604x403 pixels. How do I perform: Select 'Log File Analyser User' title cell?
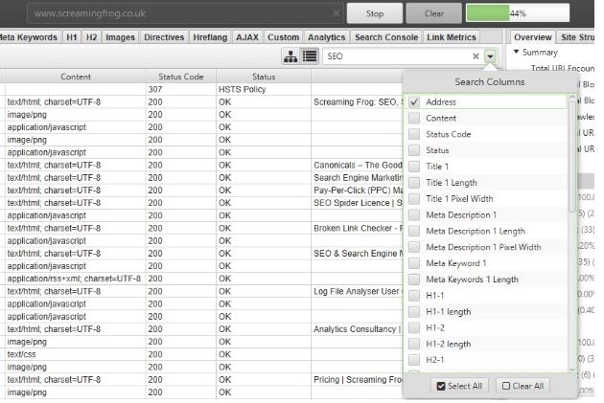[x=357, y=291]
